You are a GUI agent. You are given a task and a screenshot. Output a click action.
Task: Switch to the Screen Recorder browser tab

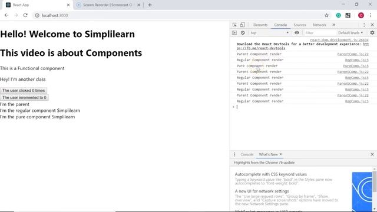[107, 5]
